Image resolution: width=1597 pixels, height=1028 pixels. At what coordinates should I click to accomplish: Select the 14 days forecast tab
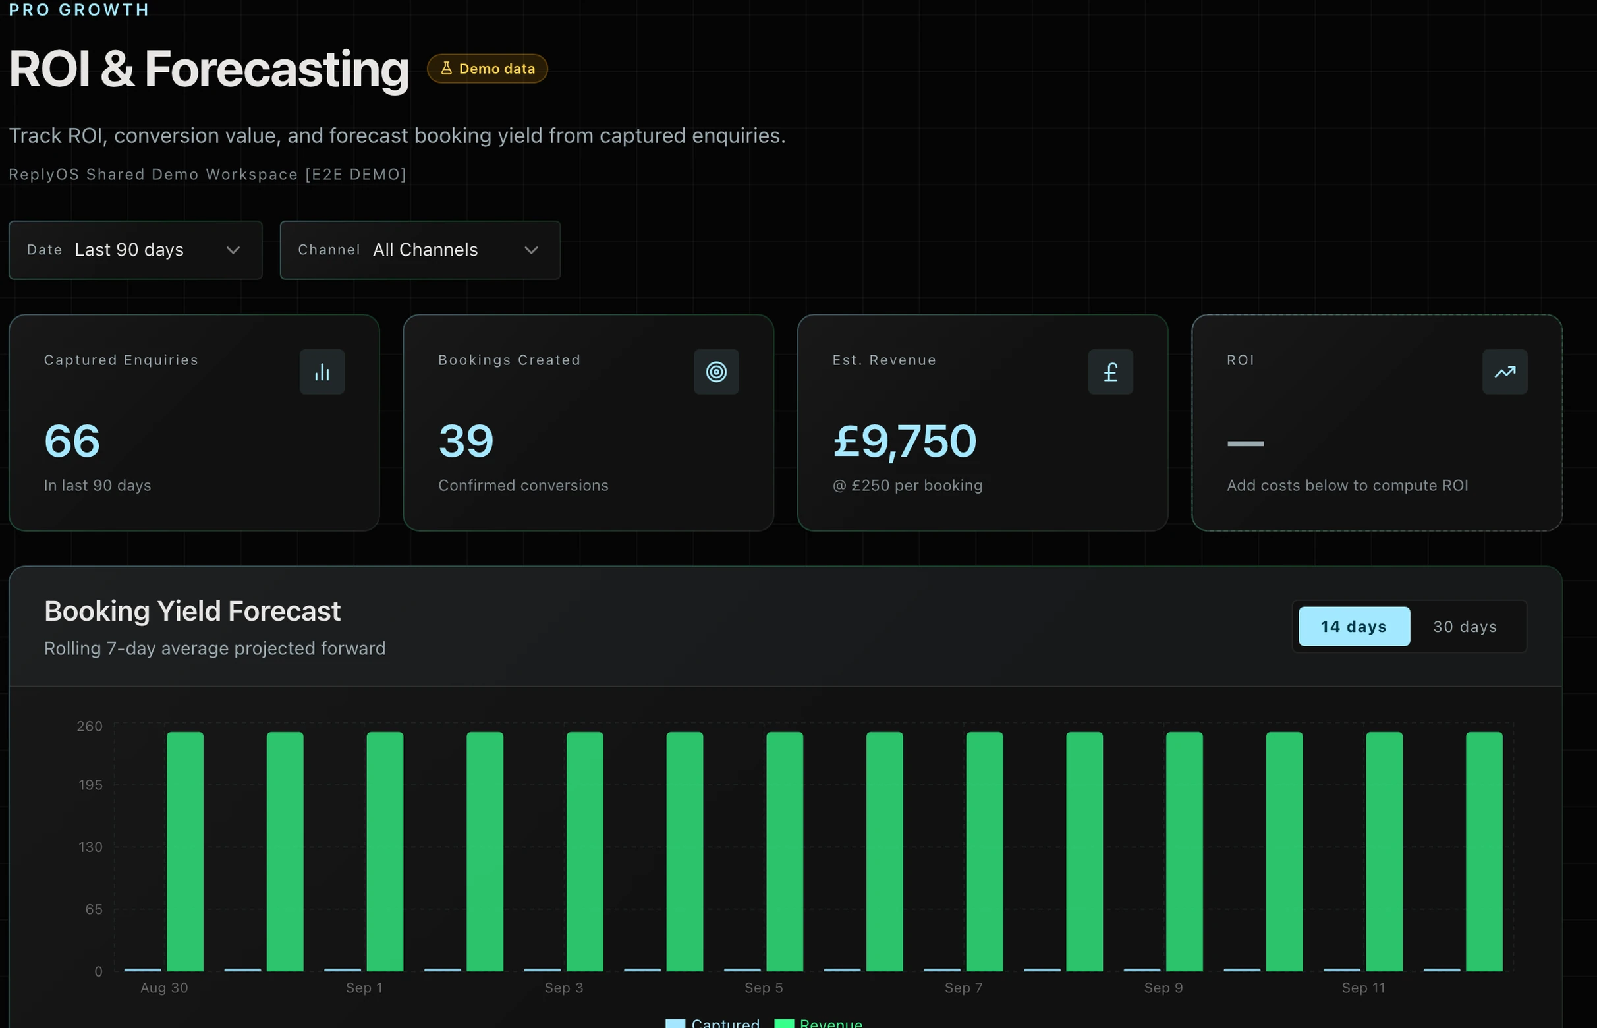[1354, 626]
